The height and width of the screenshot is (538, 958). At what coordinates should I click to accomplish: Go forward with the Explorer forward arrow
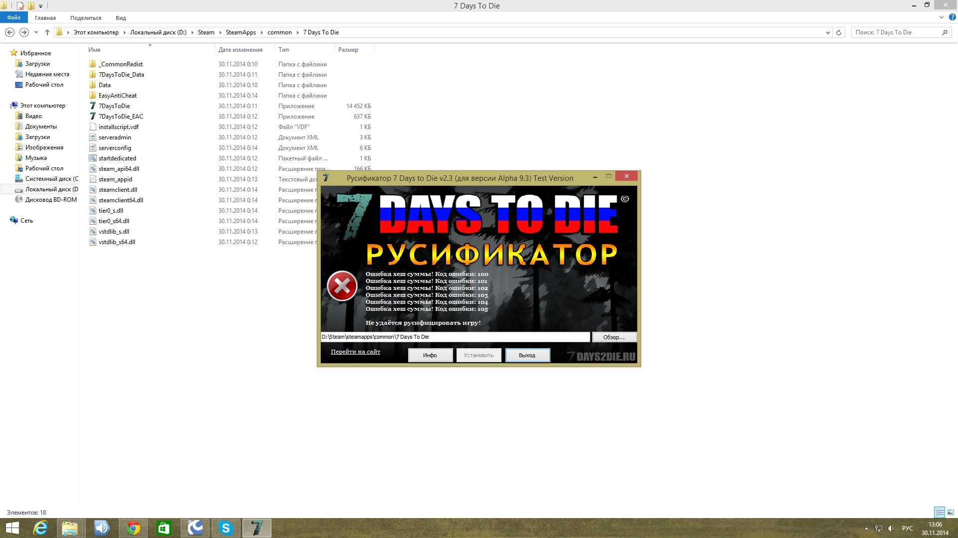pyautogui.click(x=24, y=32)
